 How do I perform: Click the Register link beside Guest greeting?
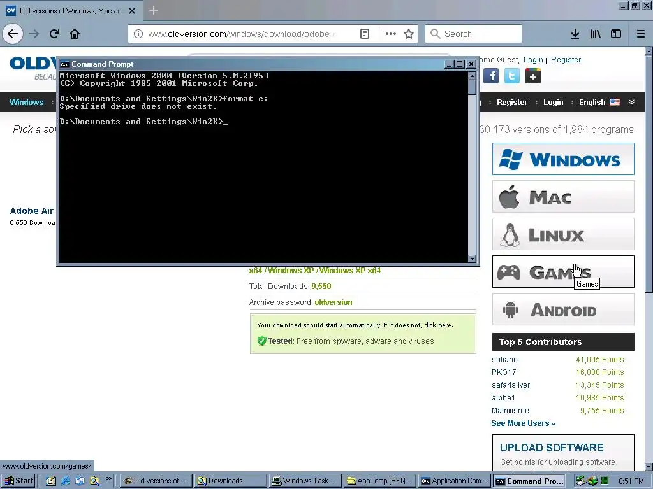coord(566,60)
